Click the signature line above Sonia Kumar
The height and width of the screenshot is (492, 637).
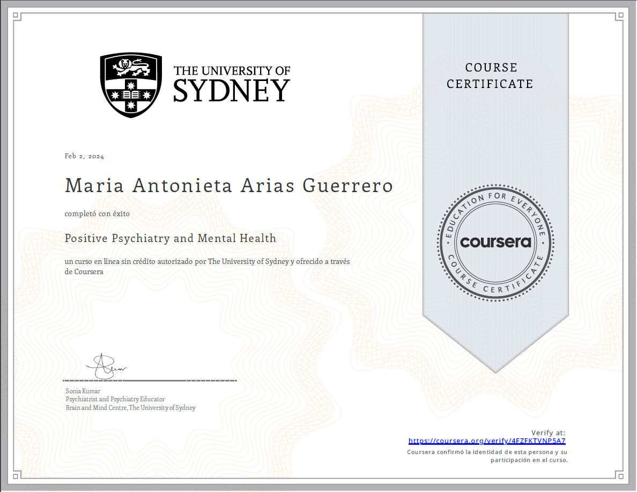click(x=150, y=381)
